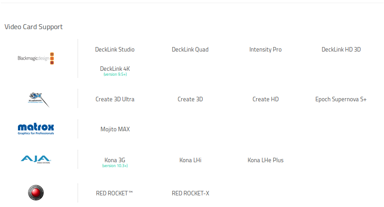Click DeckLink 4K card name
The image size is (384, 207).
click(115, 69)
